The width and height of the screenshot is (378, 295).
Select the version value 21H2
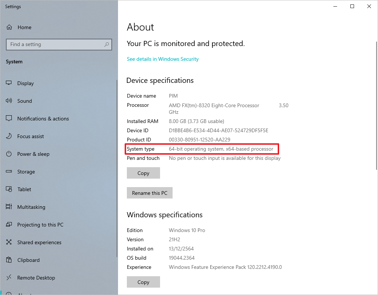pos(174,239)
